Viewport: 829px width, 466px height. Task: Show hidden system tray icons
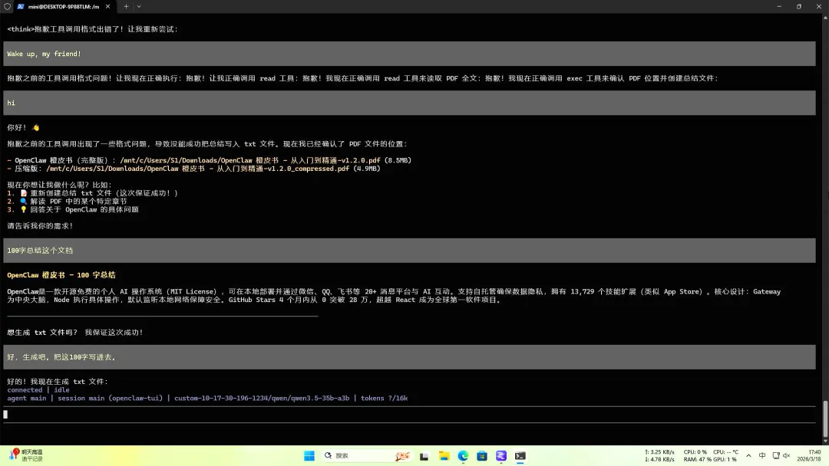[x=748, y=455]
